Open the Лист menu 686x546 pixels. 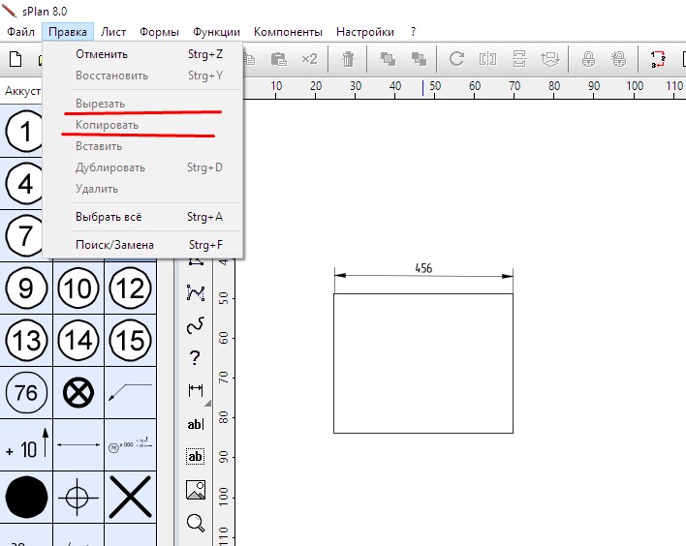(113, 32)
